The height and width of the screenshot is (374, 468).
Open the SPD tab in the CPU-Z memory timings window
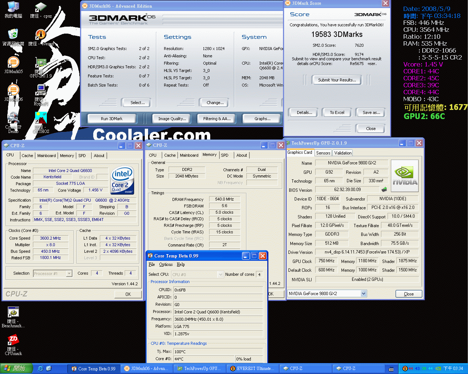(x=225, y=155)
